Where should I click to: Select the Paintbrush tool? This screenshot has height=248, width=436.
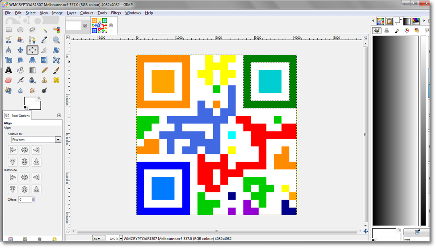57,70
